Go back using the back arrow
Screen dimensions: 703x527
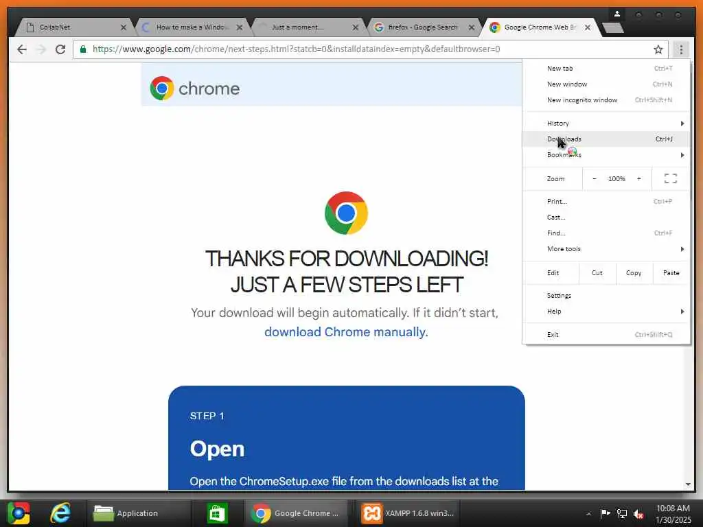pos(21,49)
